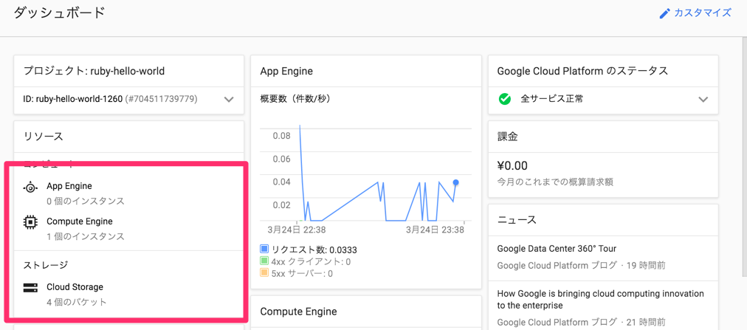Click the プロジェクト: ruby-hello-world heading
747x330 pixels.
[94, 72]
